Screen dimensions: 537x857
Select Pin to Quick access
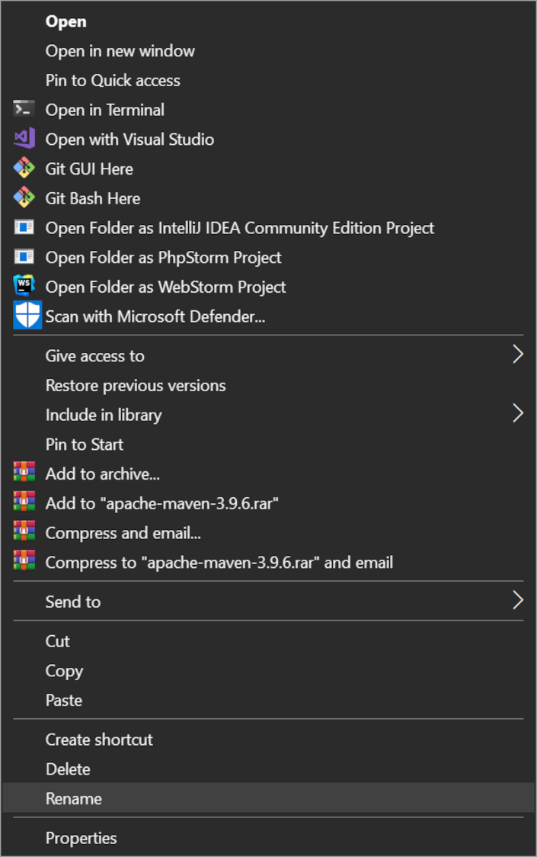[268, 80]
